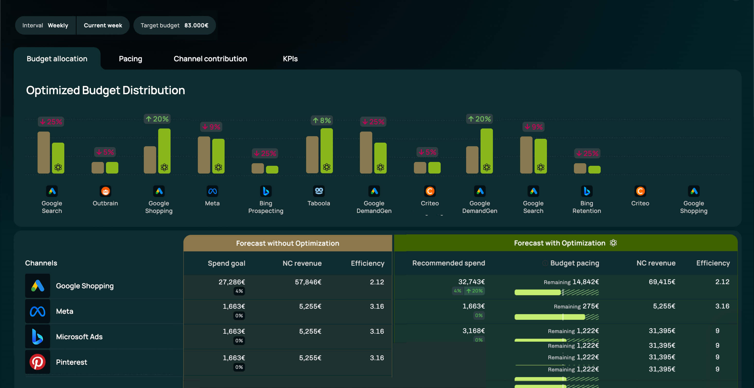Click the 57,846€ NC revenue cell
Viewport: 754px width, 388px height.
[308, 282]
